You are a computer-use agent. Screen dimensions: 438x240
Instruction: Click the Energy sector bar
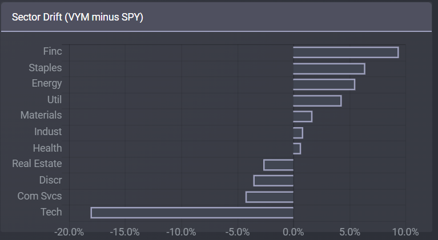[324, 84]
